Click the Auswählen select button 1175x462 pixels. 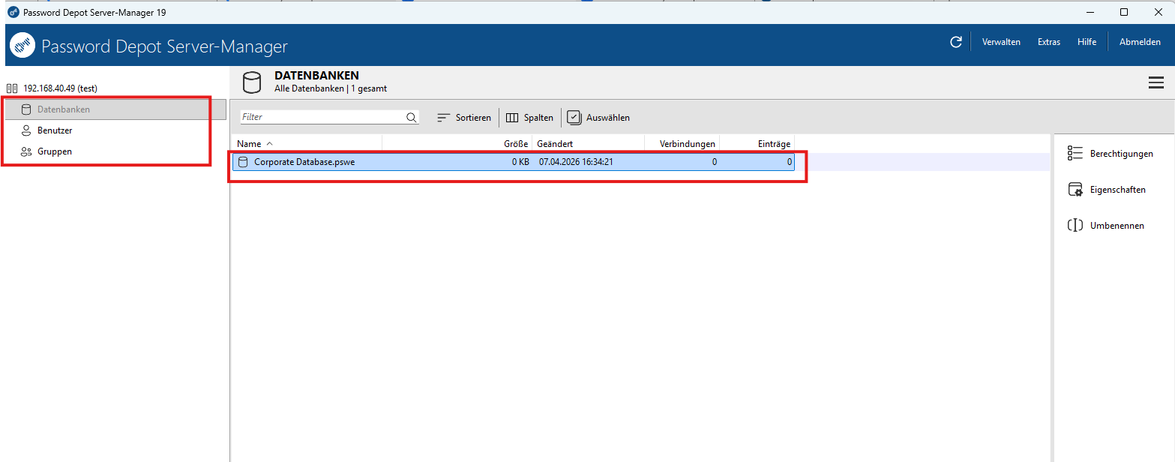point(598,118)
